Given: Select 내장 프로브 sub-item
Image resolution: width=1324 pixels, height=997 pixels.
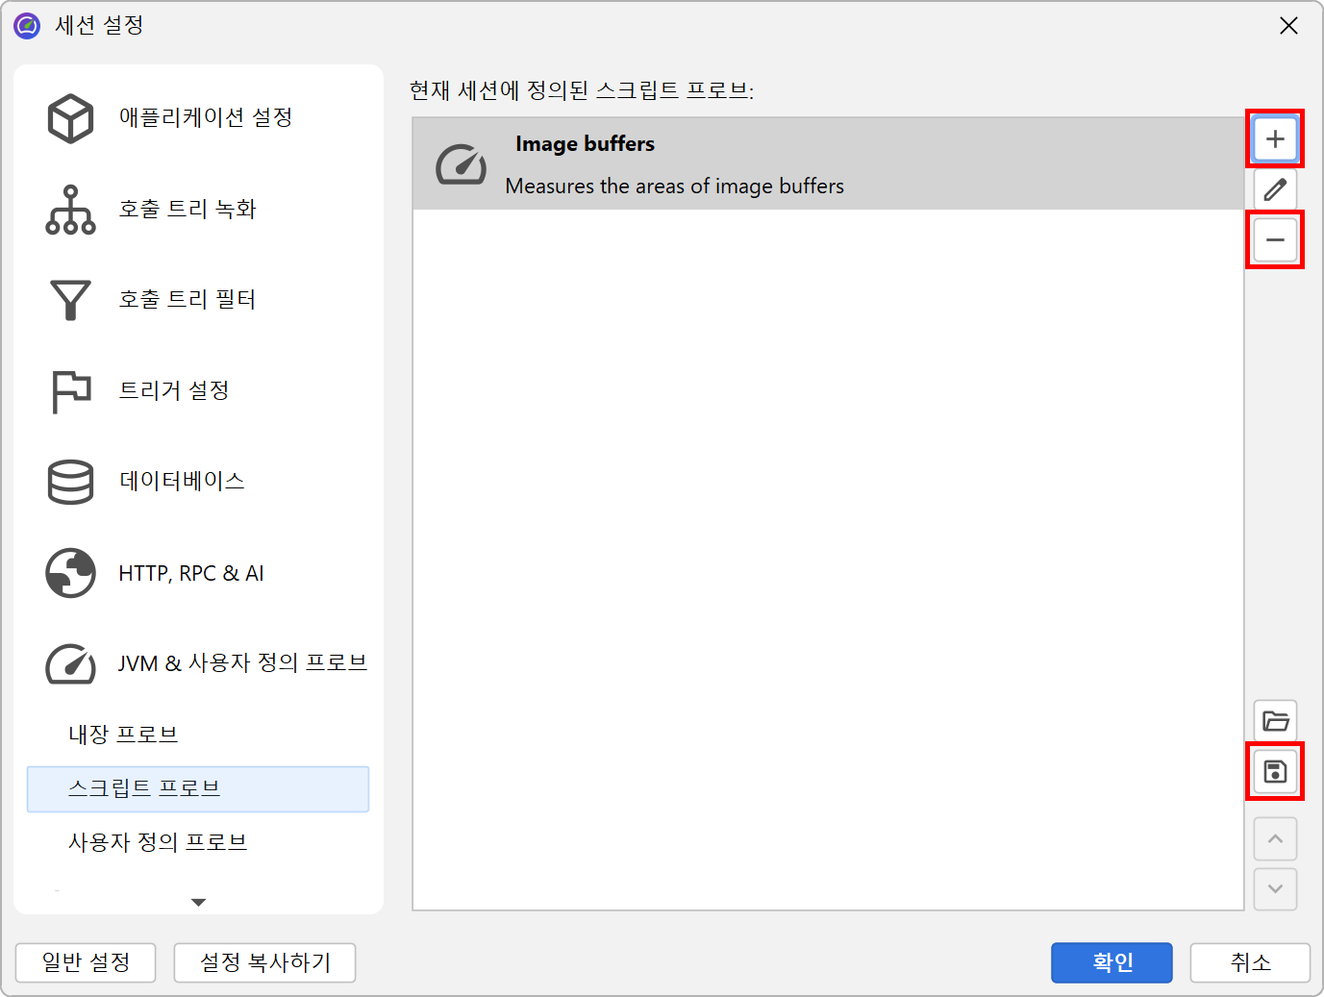Looking at the screenshot, I should (123, 735).
